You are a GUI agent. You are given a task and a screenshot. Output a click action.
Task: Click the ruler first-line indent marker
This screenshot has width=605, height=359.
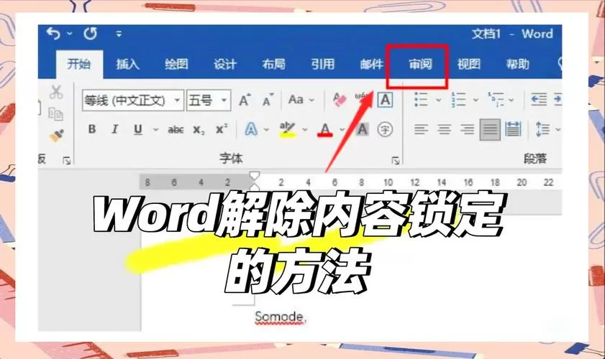(254, 176)
